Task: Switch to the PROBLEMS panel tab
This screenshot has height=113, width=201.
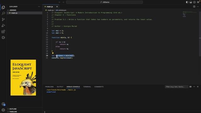Action: (x=49, y=87)
